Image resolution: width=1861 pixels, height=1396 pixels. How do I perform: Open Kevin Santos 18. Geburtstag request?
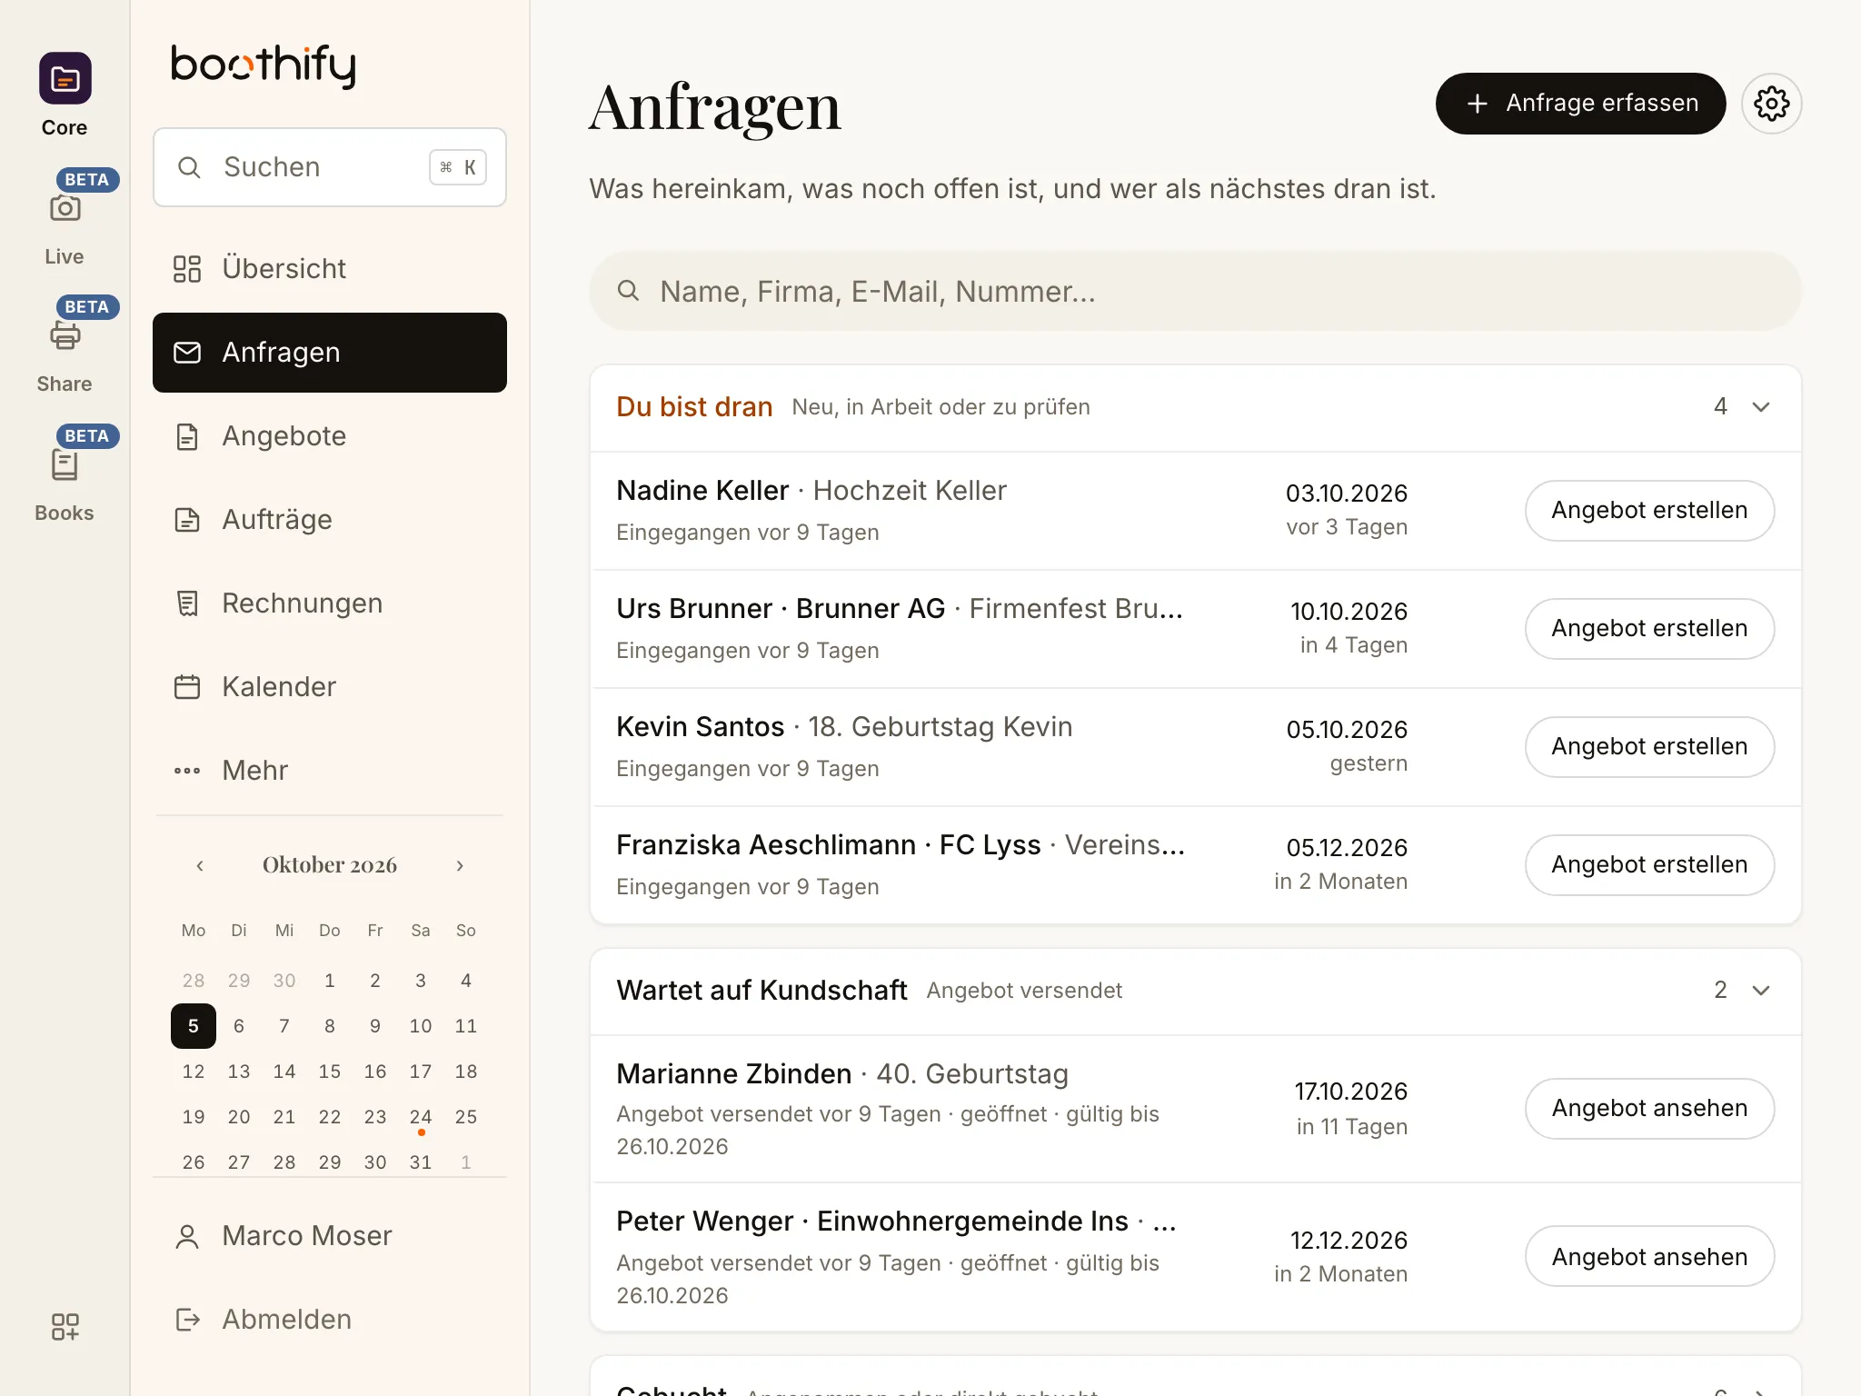(x=1196, y=747)
